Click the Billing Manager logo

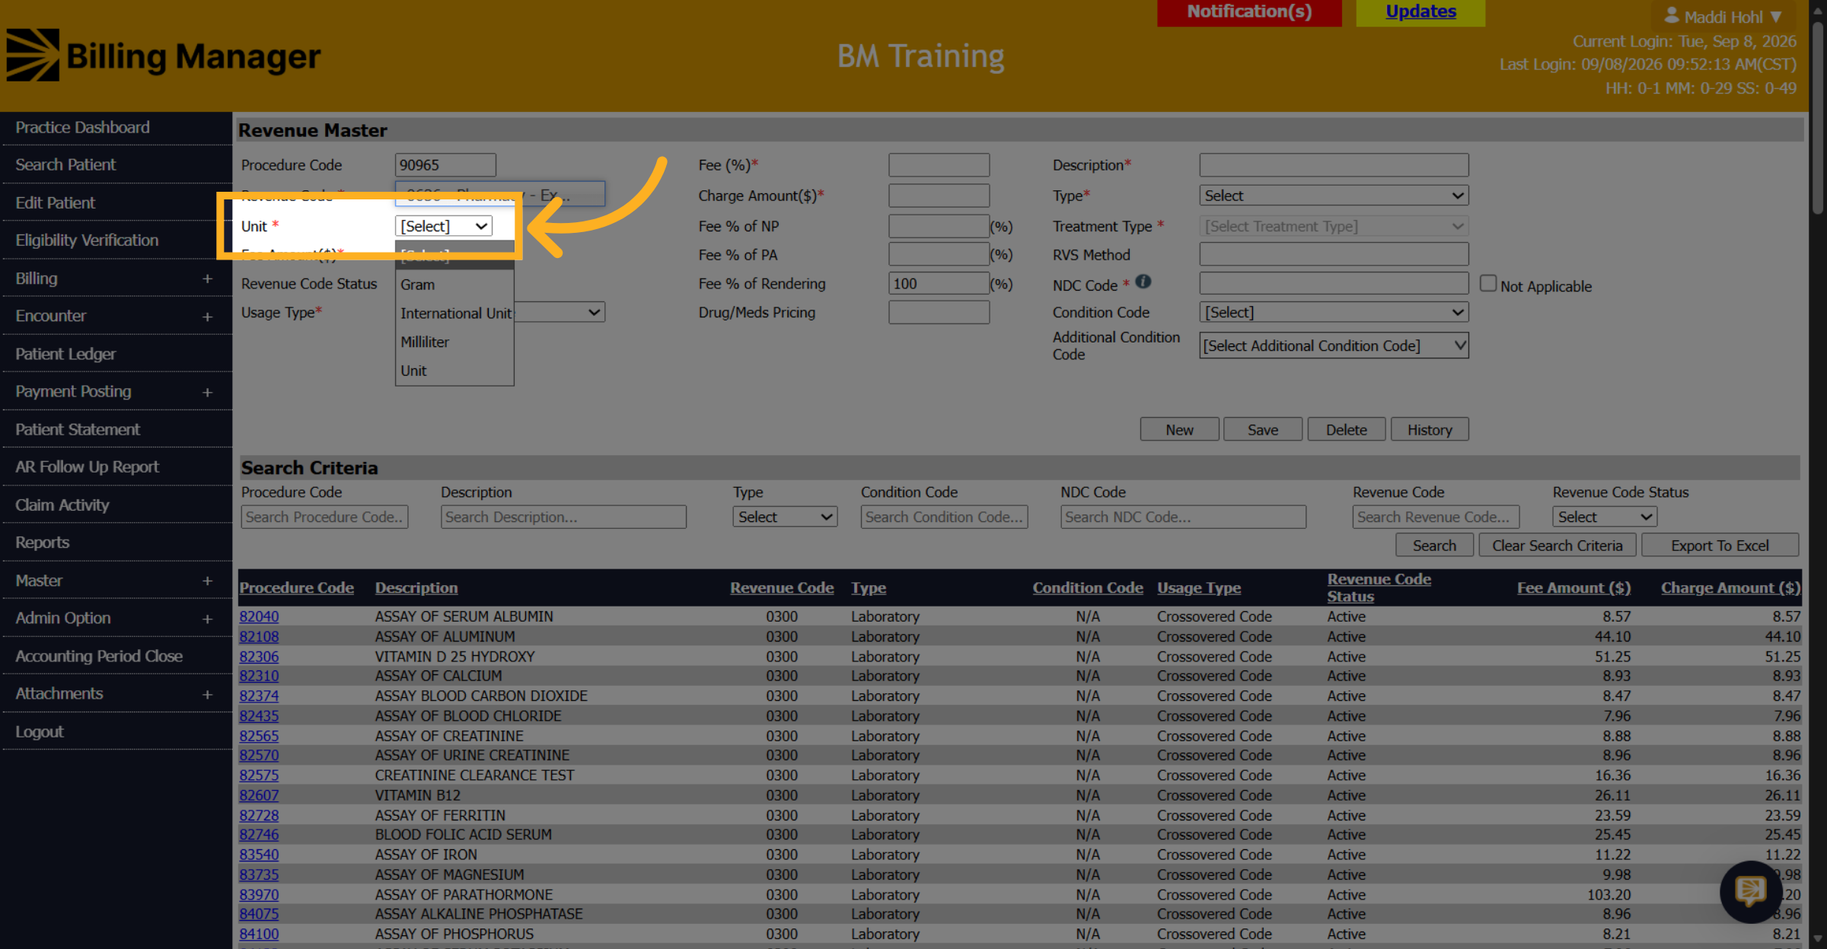(x=164, y=56)
